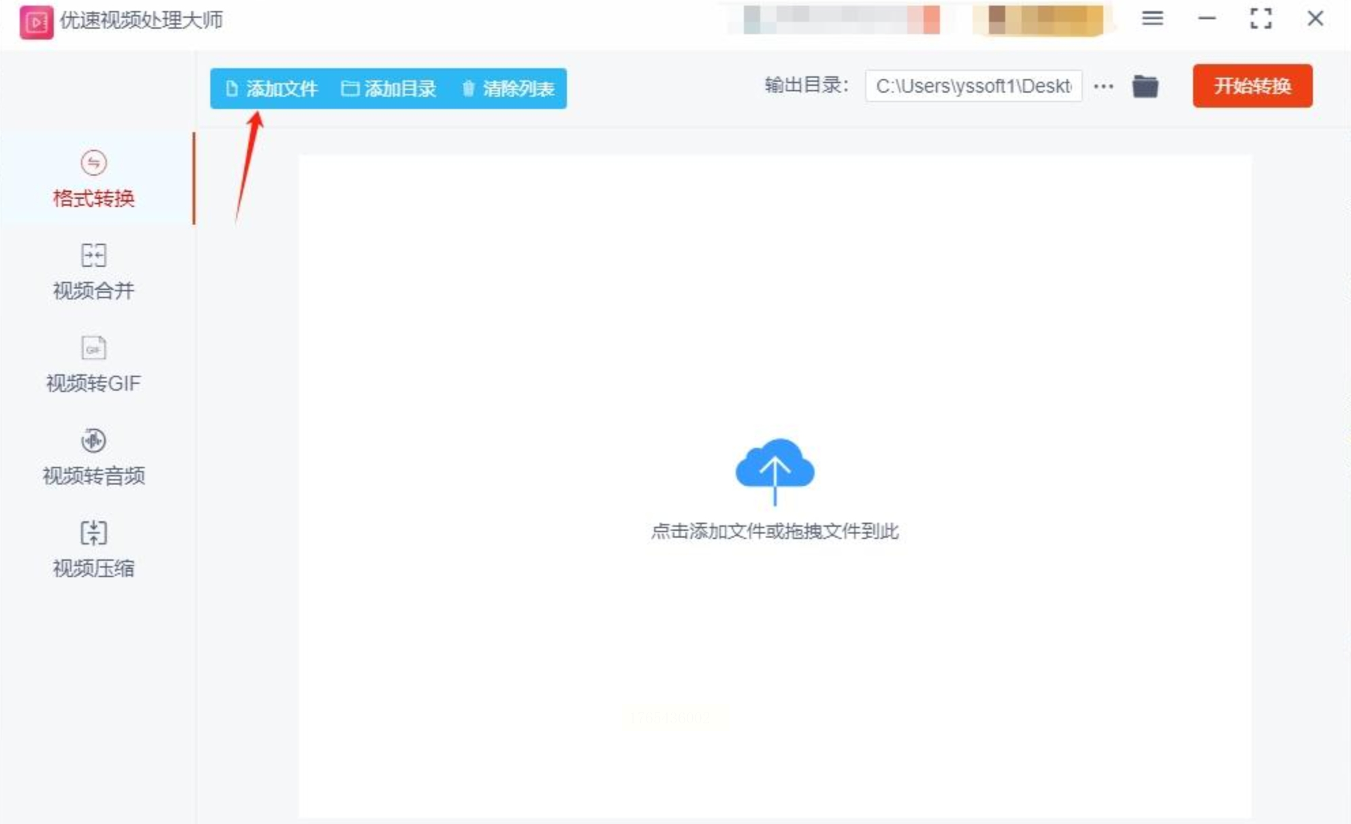Open the 视频转音频 audio conversion icon

click(93, 441)
